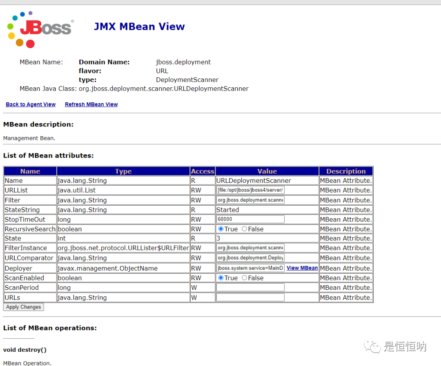The height and width of the screenshot is (366, 441).
Task: Click the empty URLs input field
Action: (250, 297)
